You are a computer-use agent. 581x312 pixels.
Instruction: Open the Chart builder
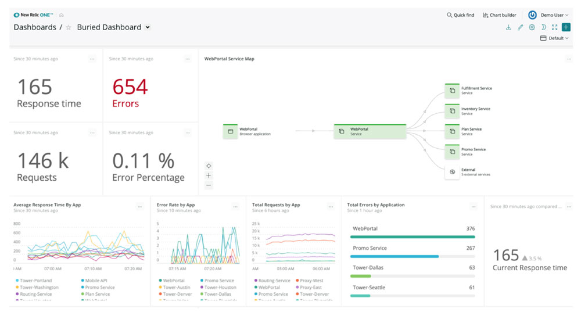pos(500,15)
